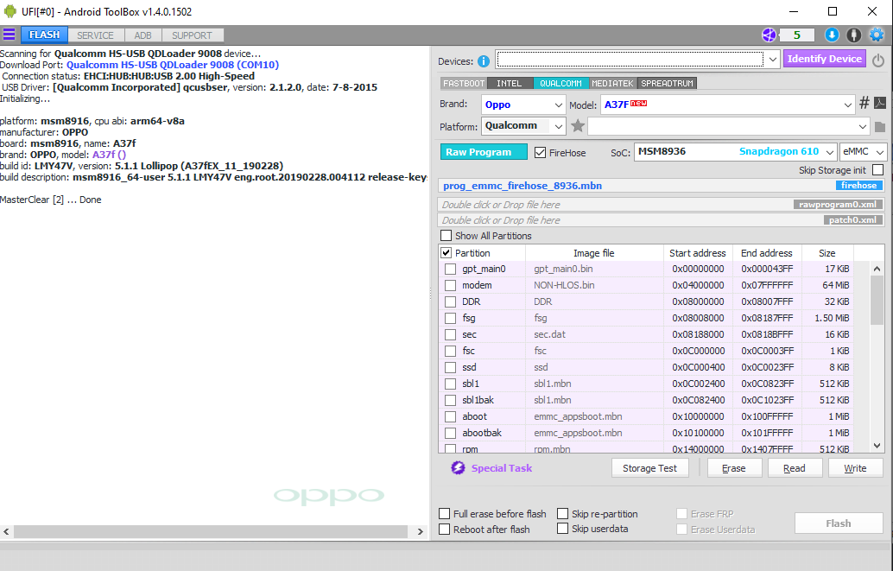Open the settings gear icon
Image resolution: width=893 pixels, height=571 pixels.
(877, 35)
